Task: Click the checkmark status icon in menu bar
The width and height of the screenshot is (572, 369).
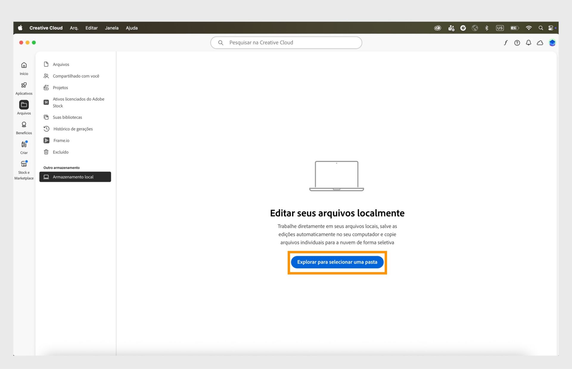Action: coord(463,28)
